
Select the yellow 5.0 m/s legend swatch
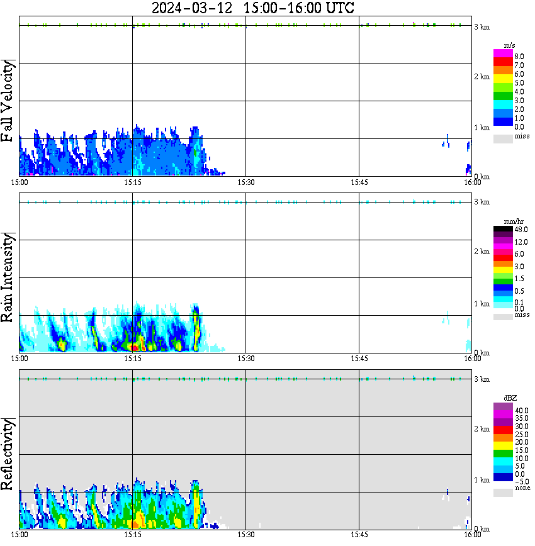[x=503, y=79]
